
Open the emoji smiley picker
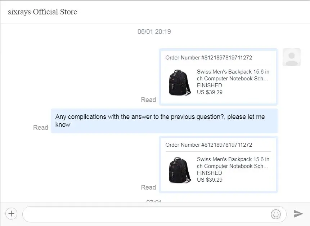pos(275,214)
